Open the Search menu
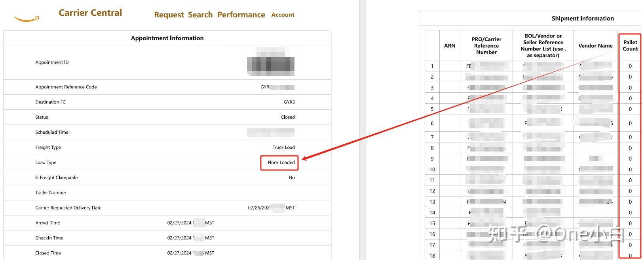This screenshot has height=260, width=642. (x=200, y=15)
